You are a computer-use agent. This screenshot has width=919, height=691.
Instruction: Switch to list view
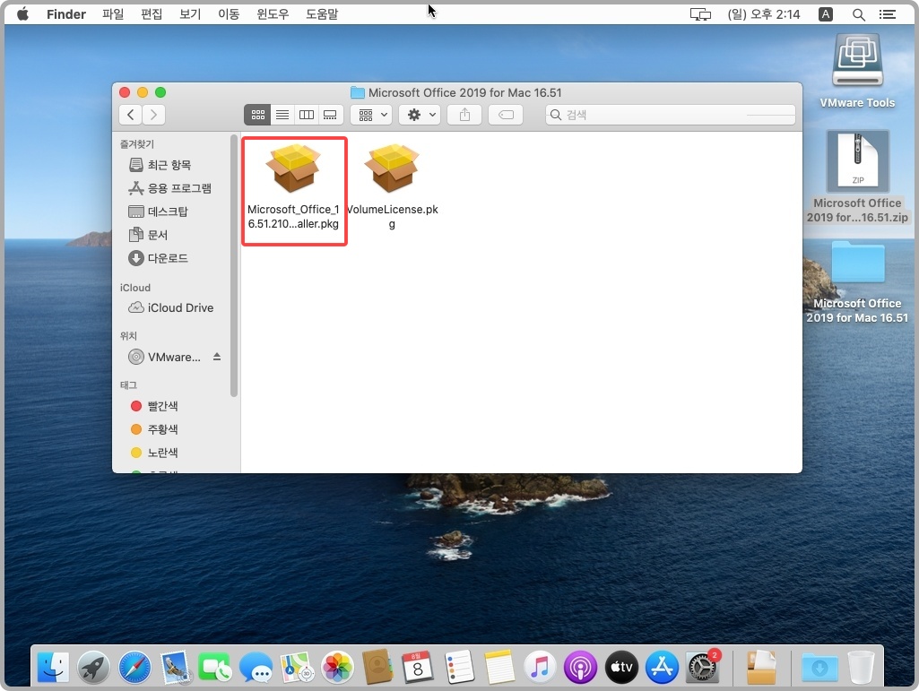[x=282, y=115]
